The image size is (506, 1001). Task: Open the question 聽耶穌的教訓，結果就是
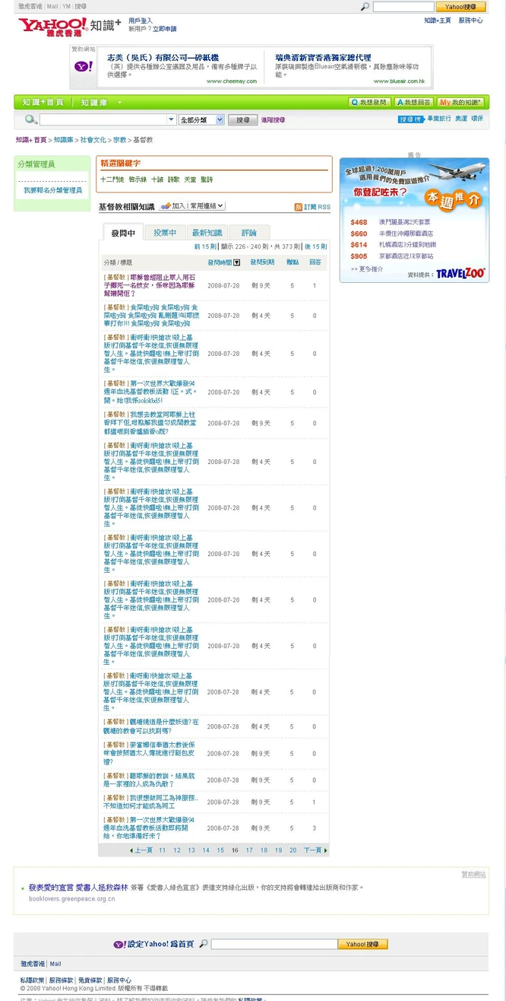150,780
